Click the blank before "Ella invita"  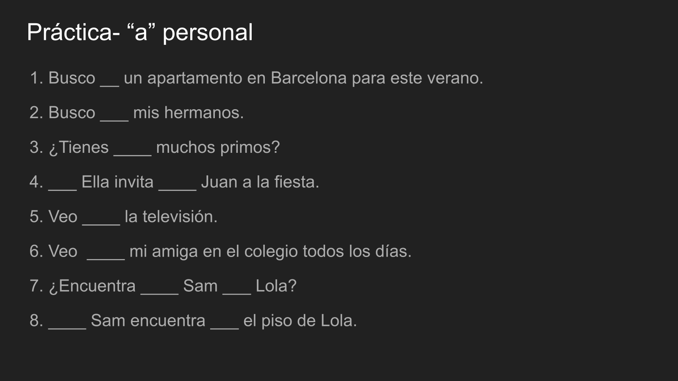pyautogui.click(x=63, y=187)
